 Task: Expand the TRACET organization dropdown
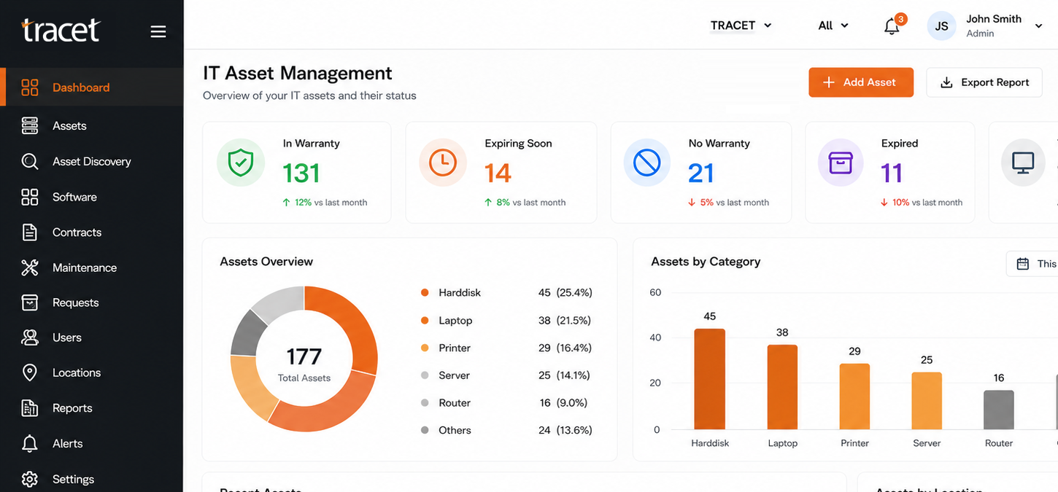point(741,26)
